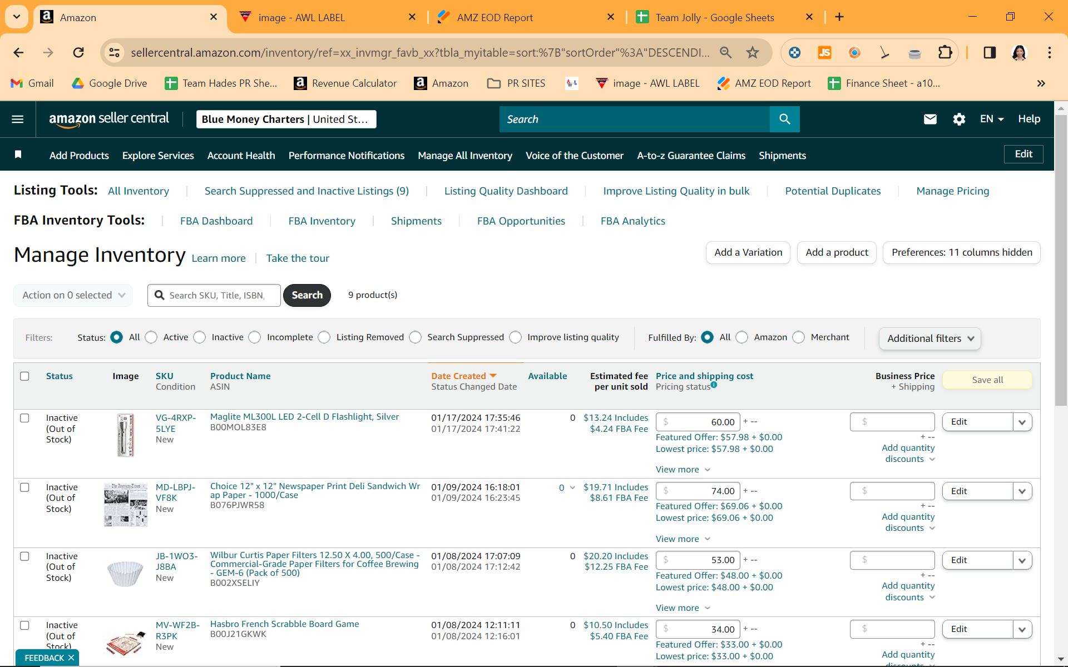Viewport: 1068px width, 667px height.
Task: Check the box for the Maglite flashlight row
Action: point(24,418)
